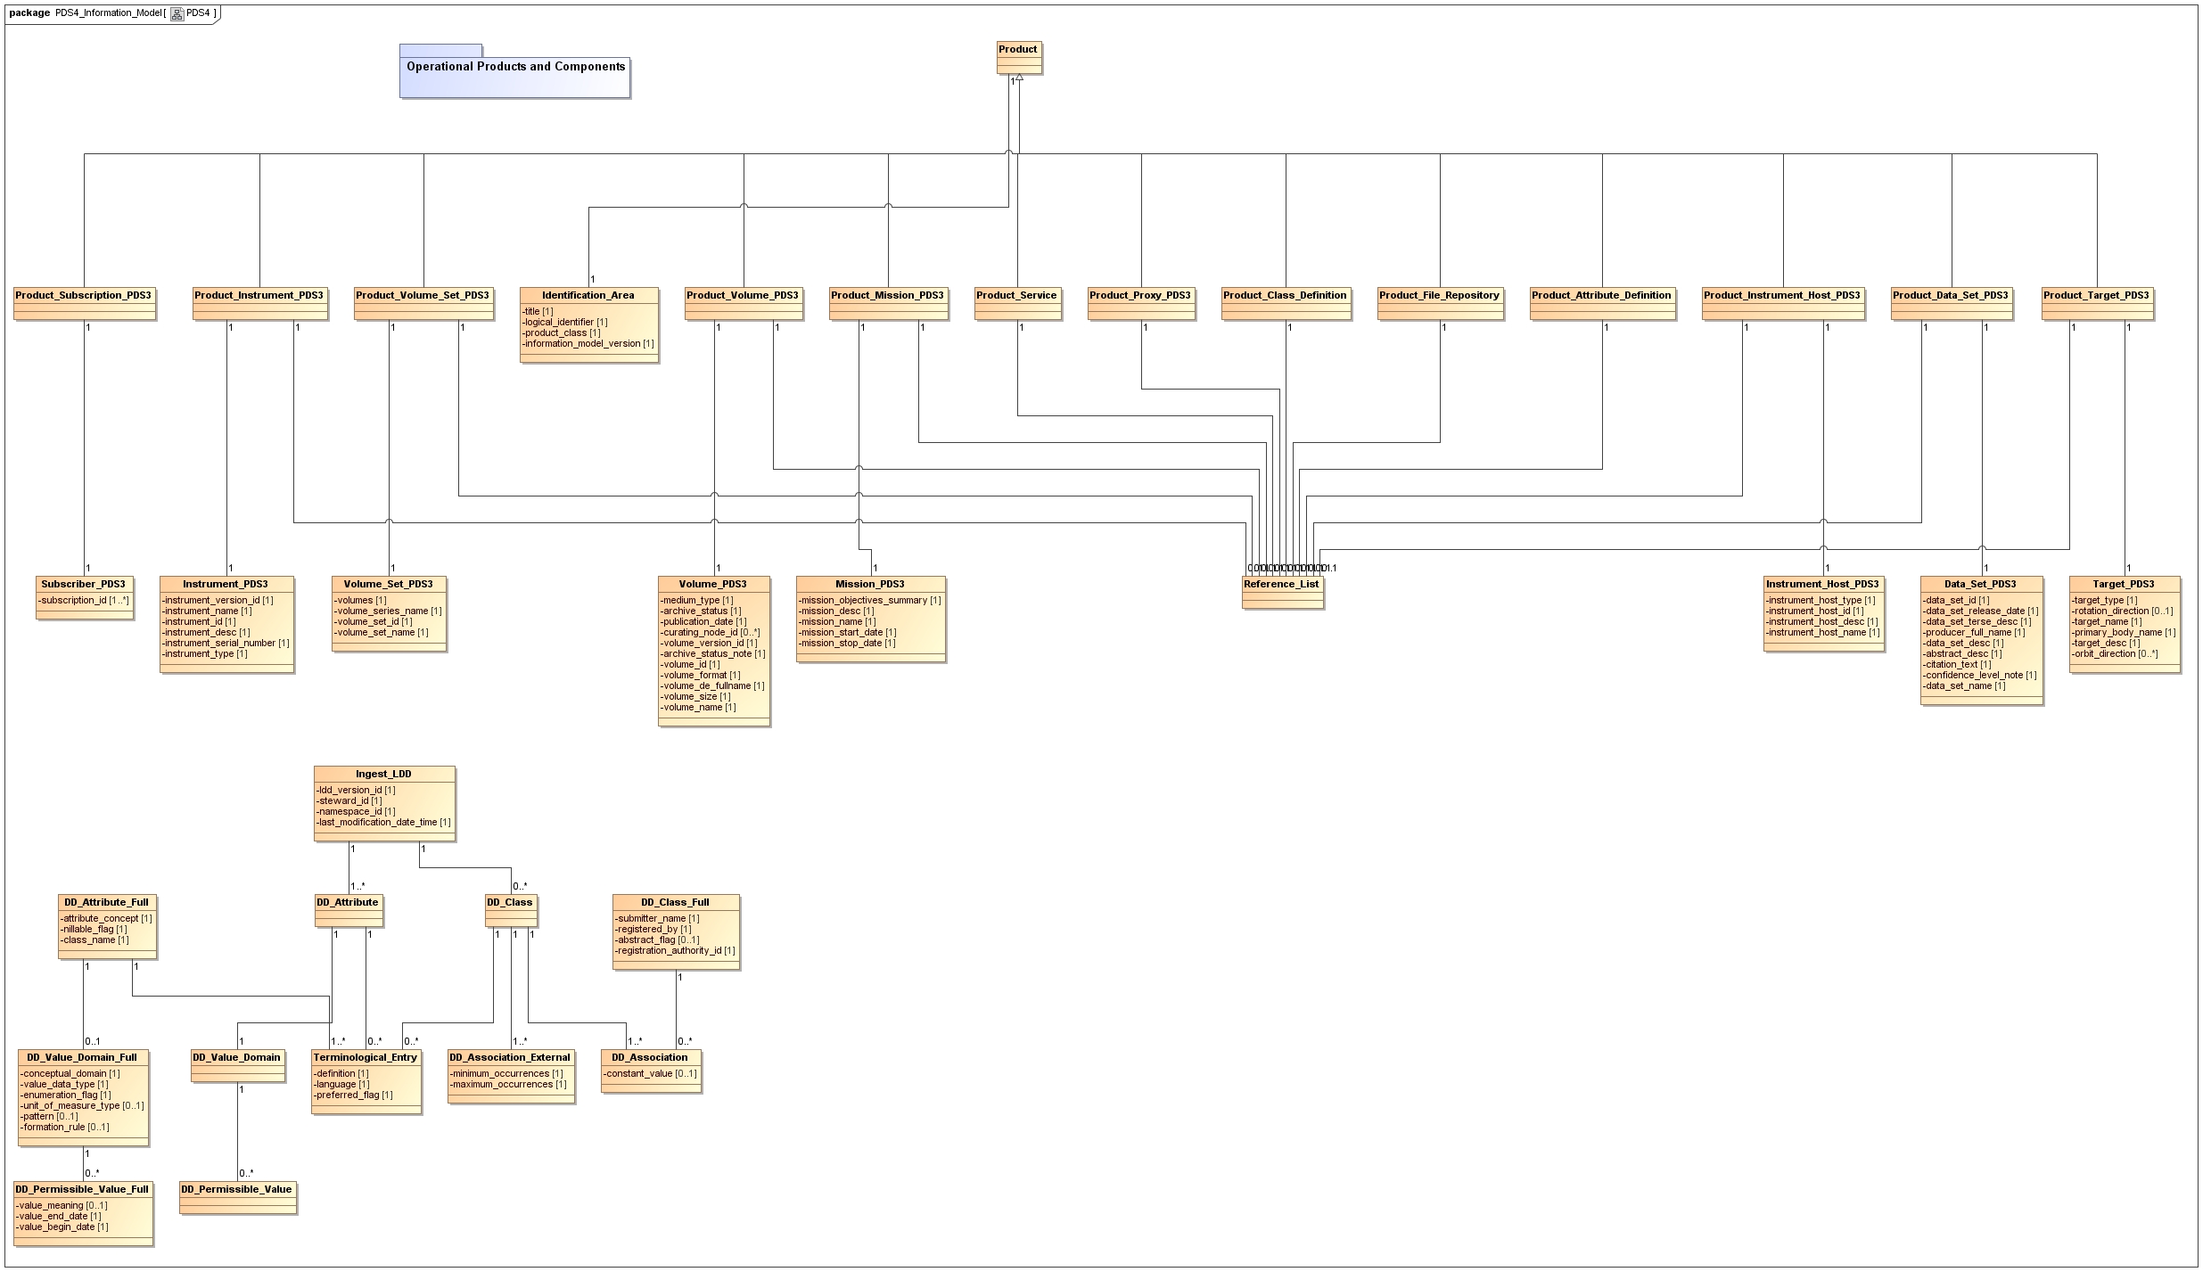Click the DD_Association_External class
The image size is (2211, 1280).
point(510,1058)
